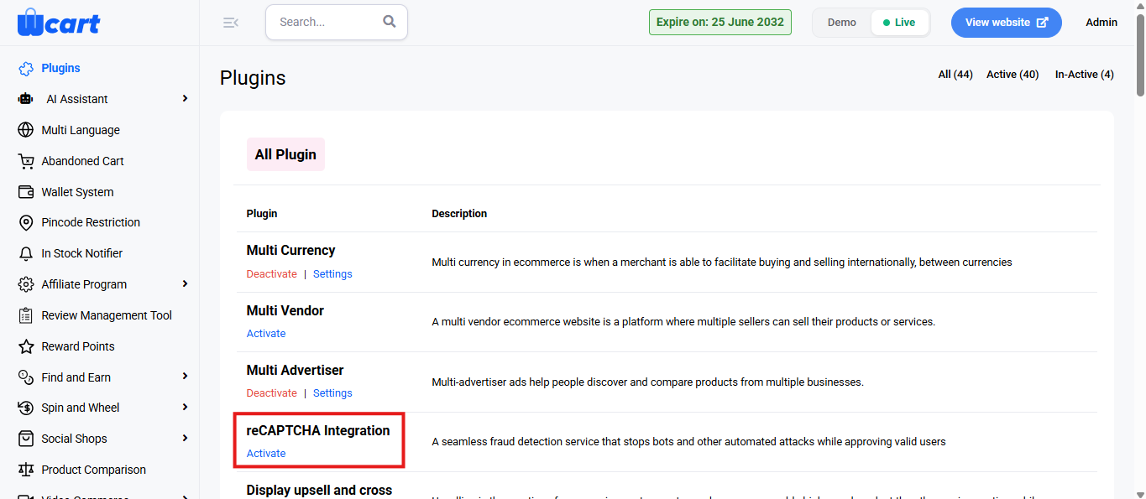Click the Spin and Wheel icon
Viewport: 1146px width, 499px height.
pos(26,408)
